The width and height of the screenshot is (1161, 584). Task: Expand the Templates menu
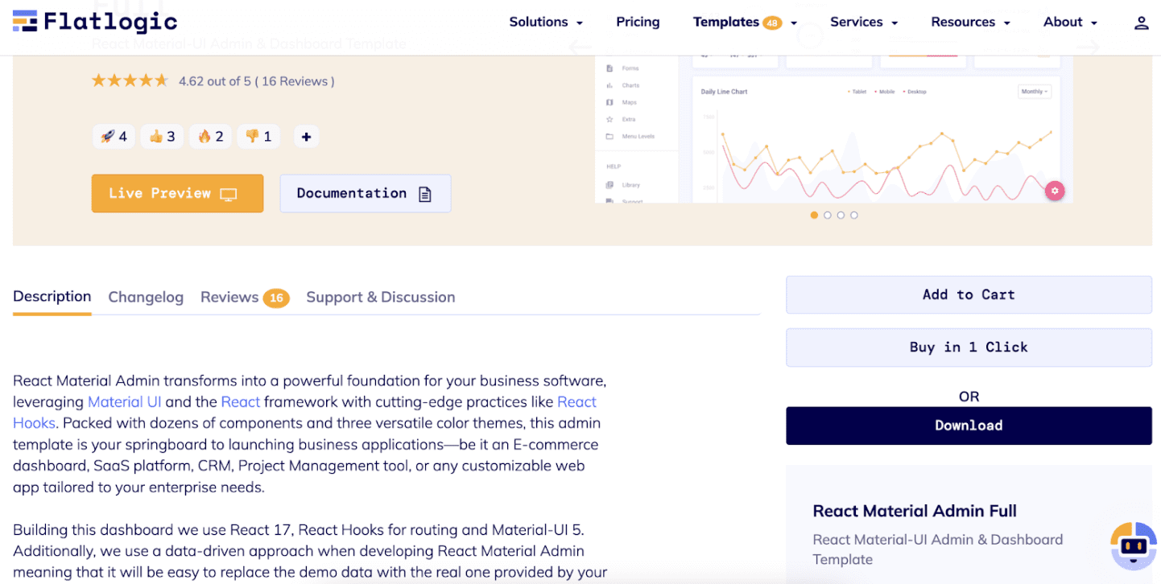click(x=745, y=23)
